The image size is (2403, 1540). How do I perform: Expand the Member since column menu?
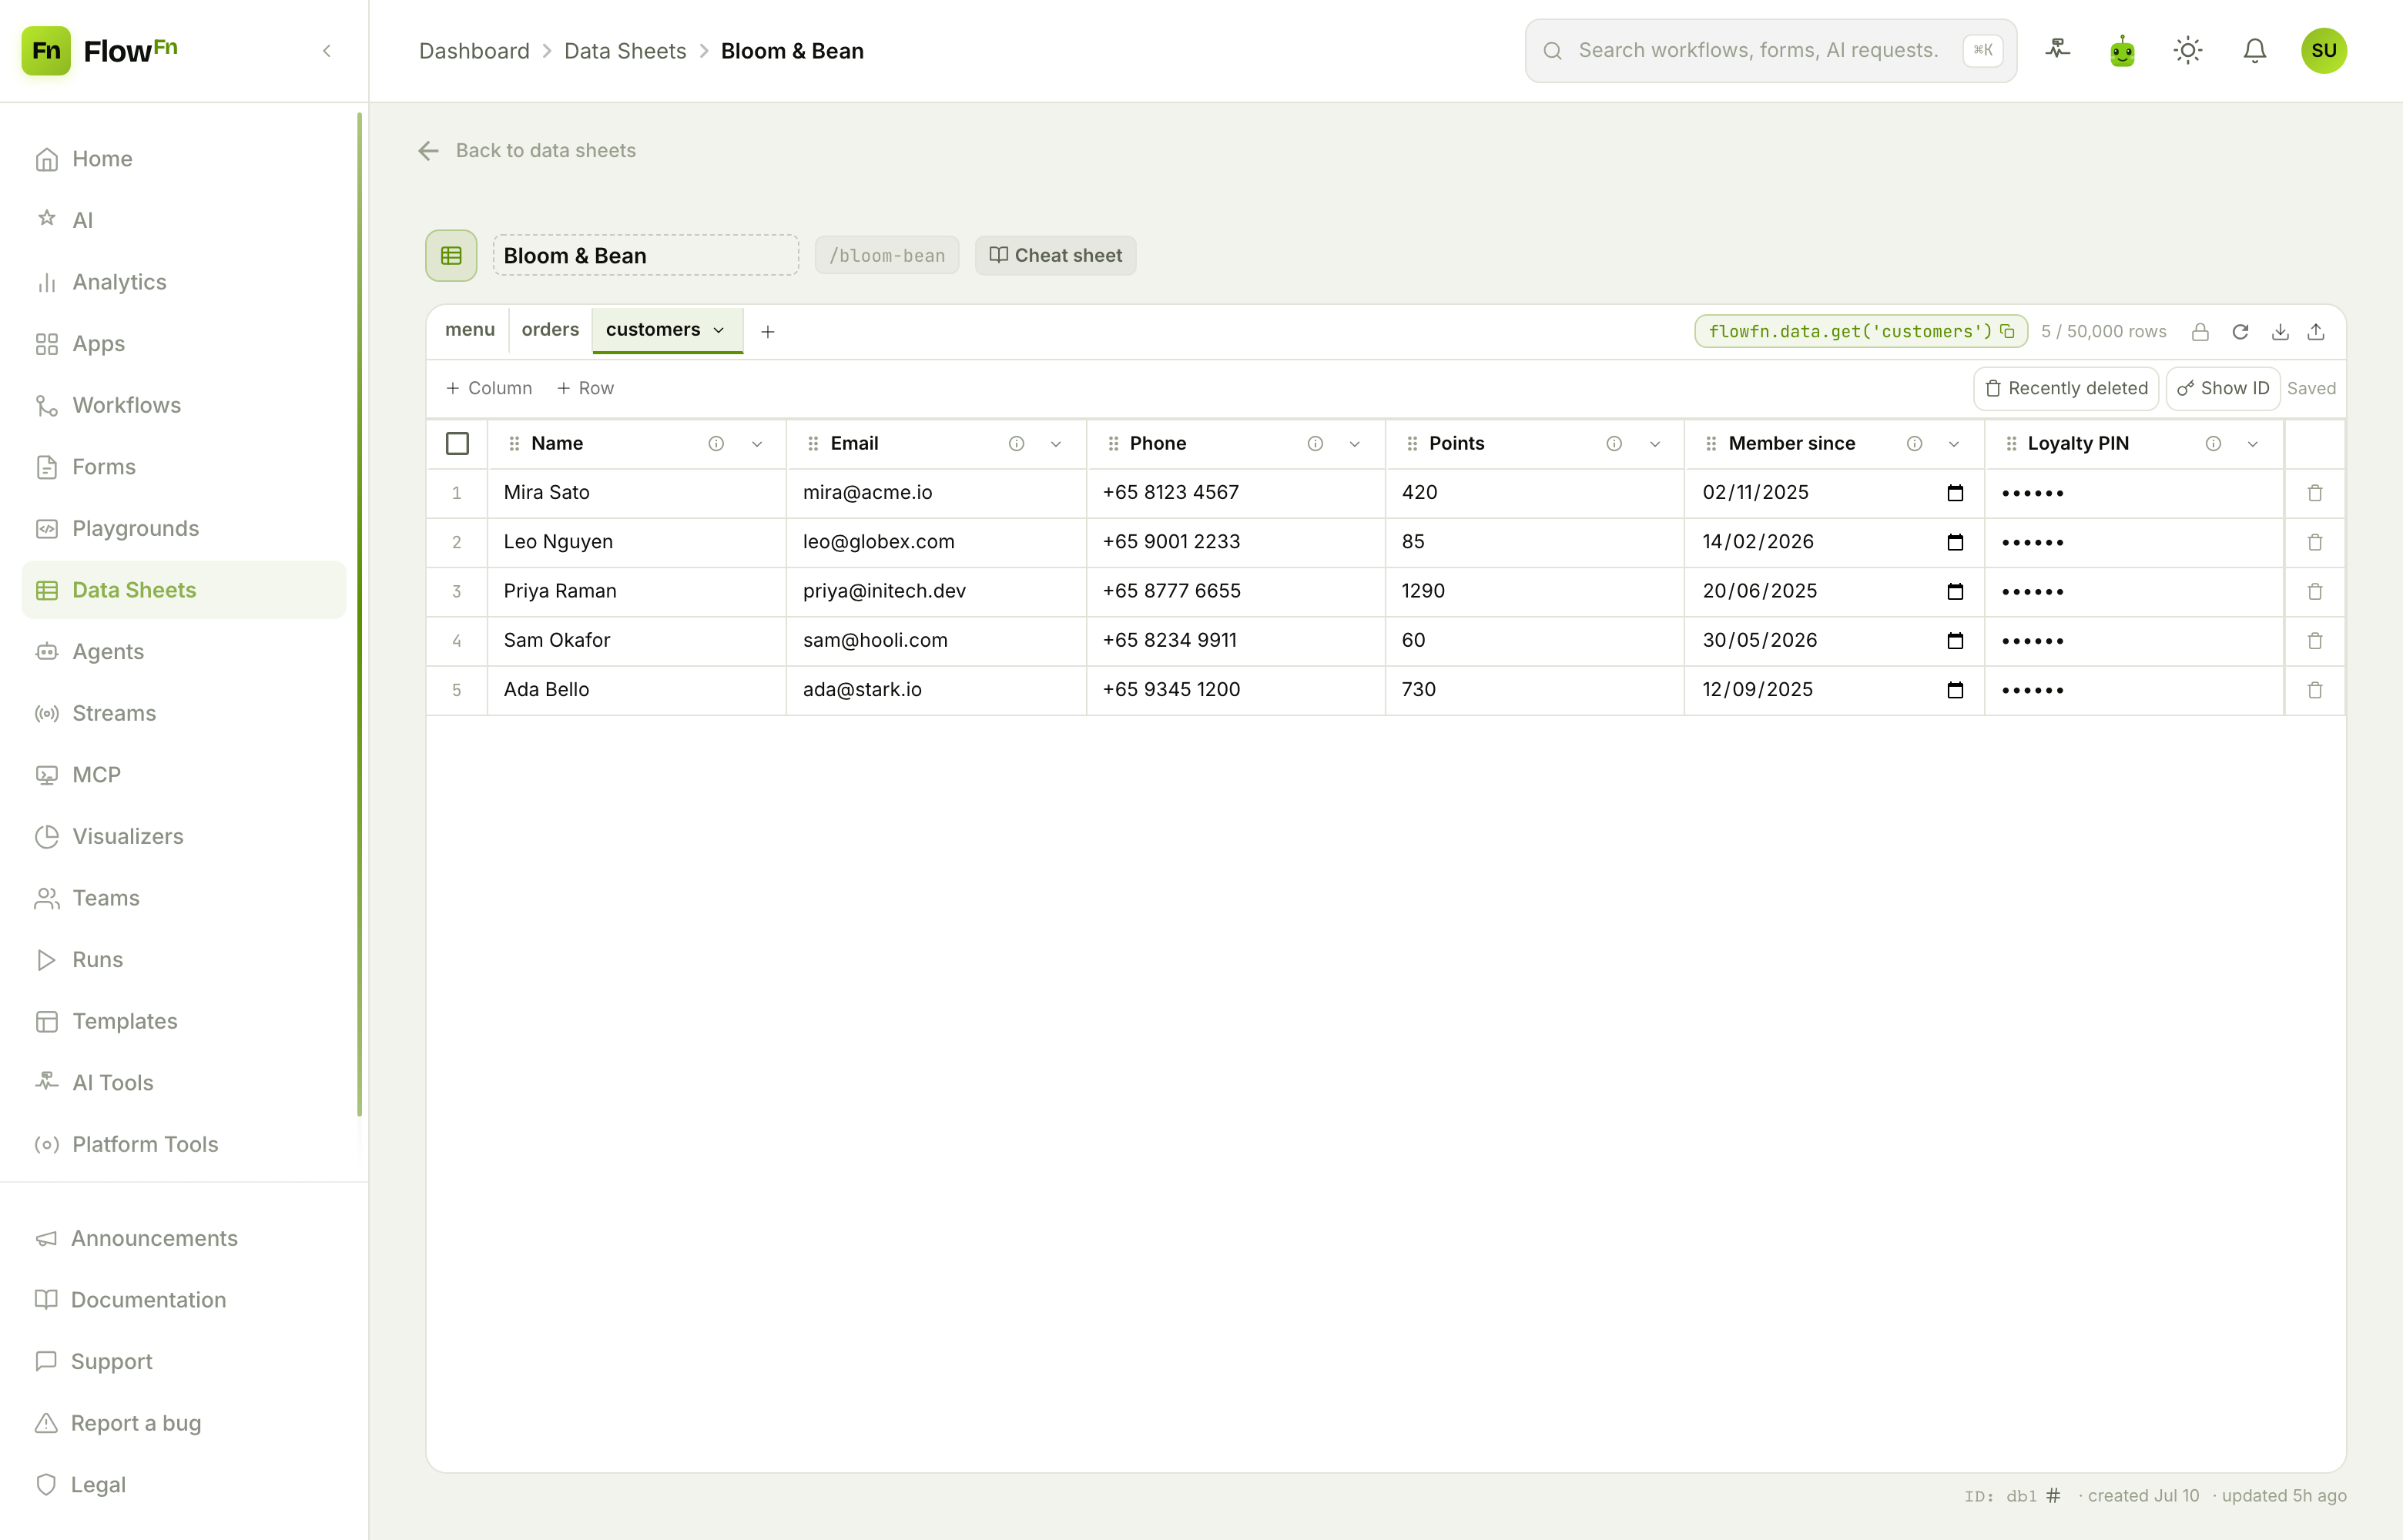pos(1953,444)
